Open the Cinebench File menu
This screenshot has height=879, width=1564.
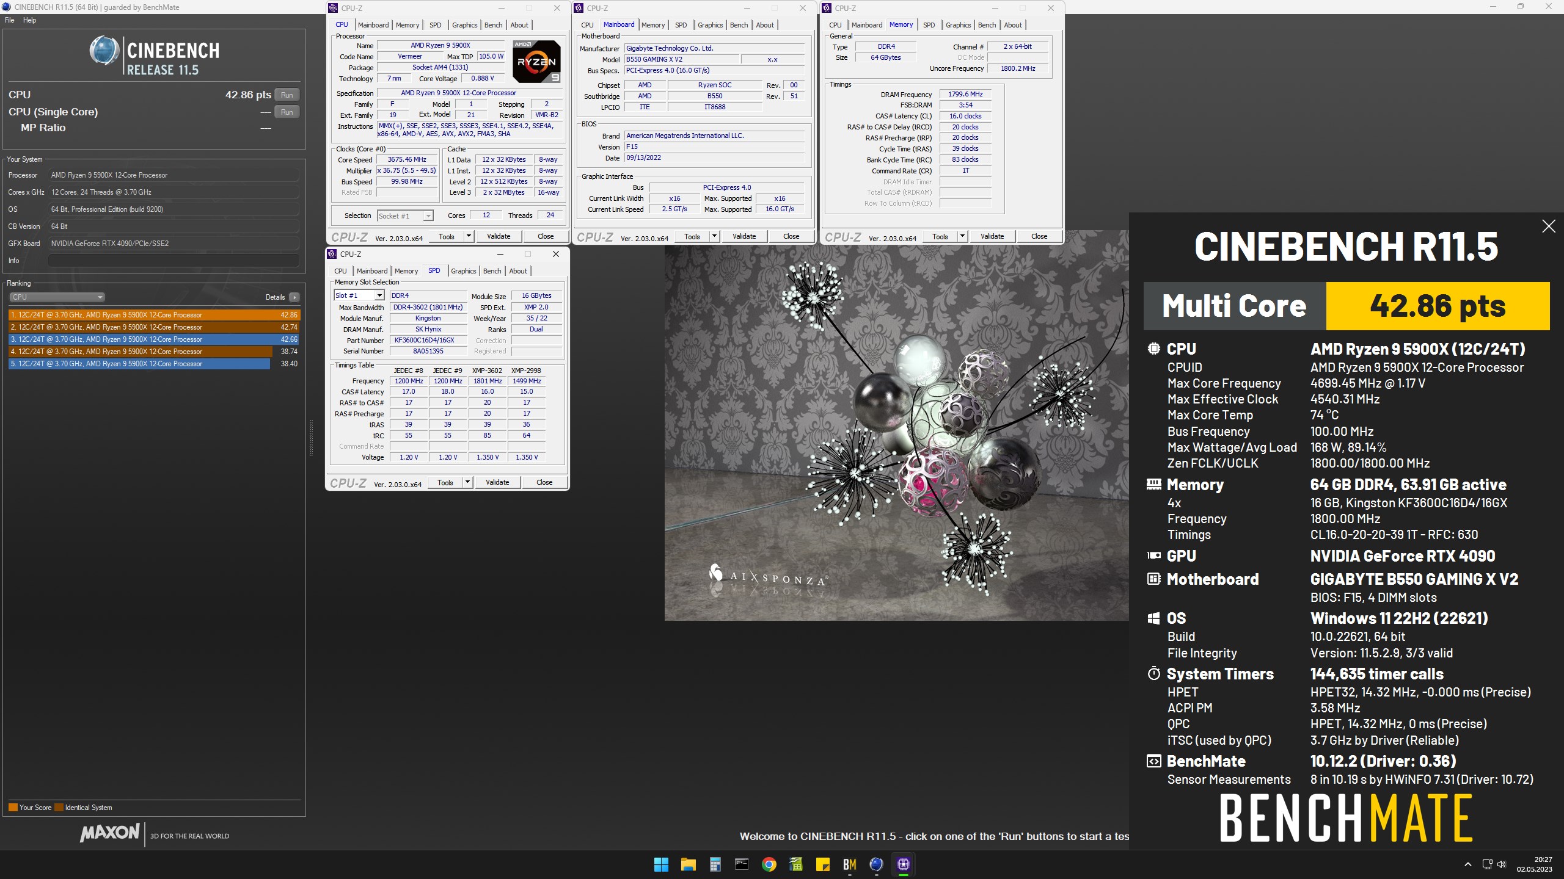(x=9, y=20)
